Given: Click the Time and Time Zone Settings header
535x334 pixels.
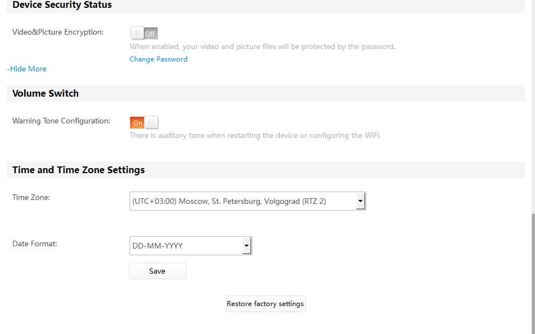Looking at the screenshot, I should (x=78, y=170).
